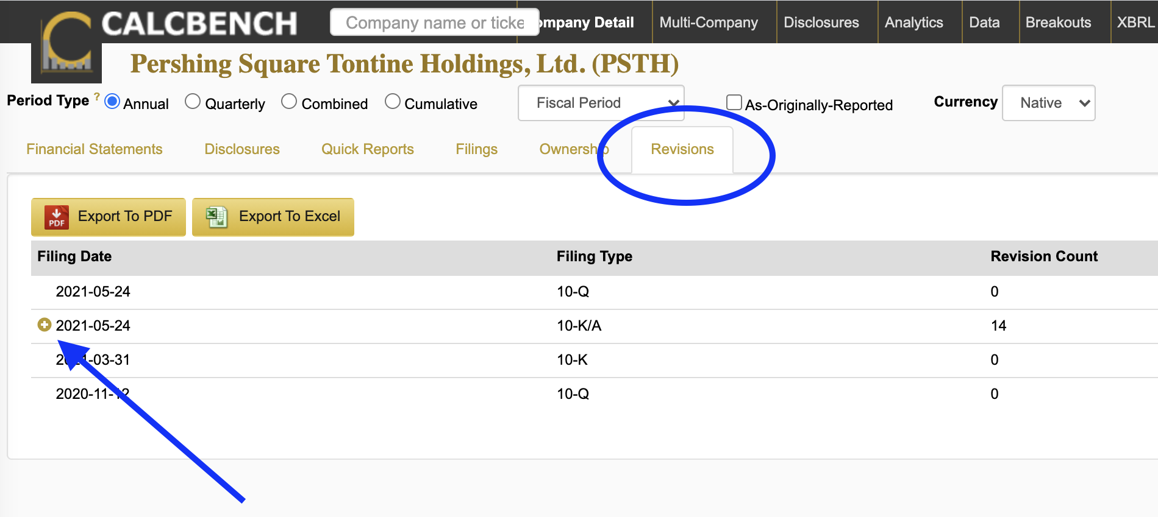Expand the 10-K/A row plus icon
This screenshot has height=517, width=1158.
coord(45,325)
